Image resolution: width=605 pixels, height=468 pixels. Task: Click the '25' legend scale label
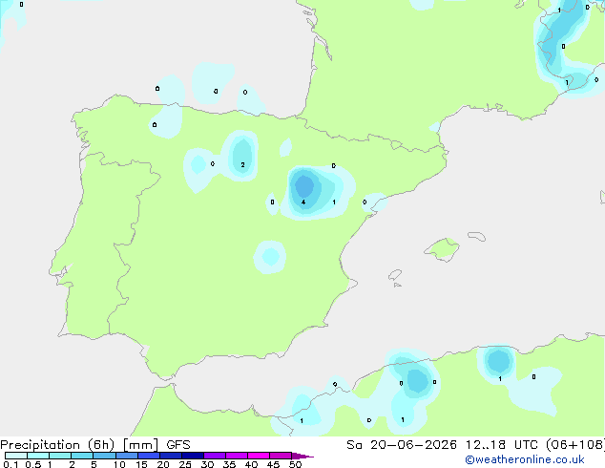click(x=185, y=464)
